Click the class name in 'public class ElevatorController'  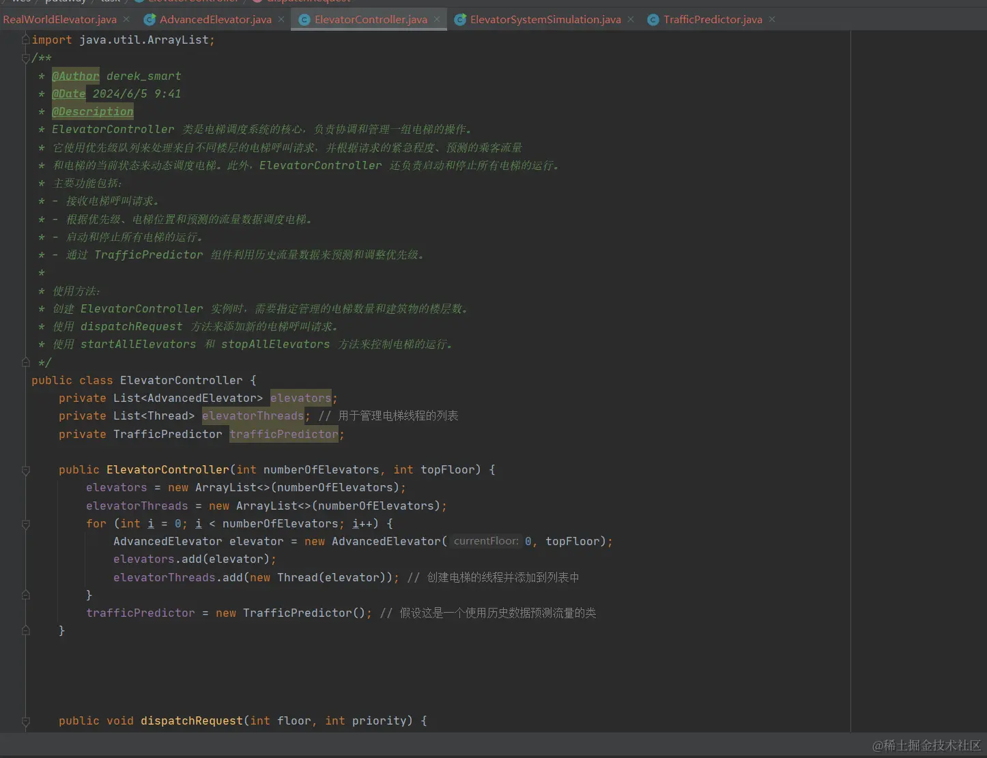181,380
